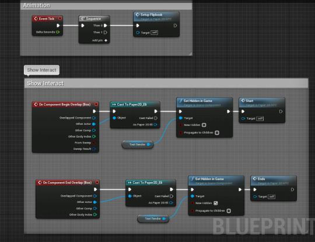The width and height of the screenshot is (315, 242).
Task: Click the Ends node's execution output pin
Action: [x=292, y=190]
